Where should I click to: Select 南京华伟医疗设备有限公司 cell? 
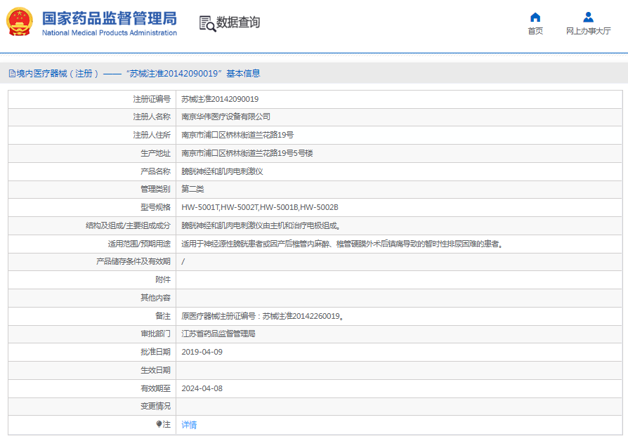(x=225, y=117)
